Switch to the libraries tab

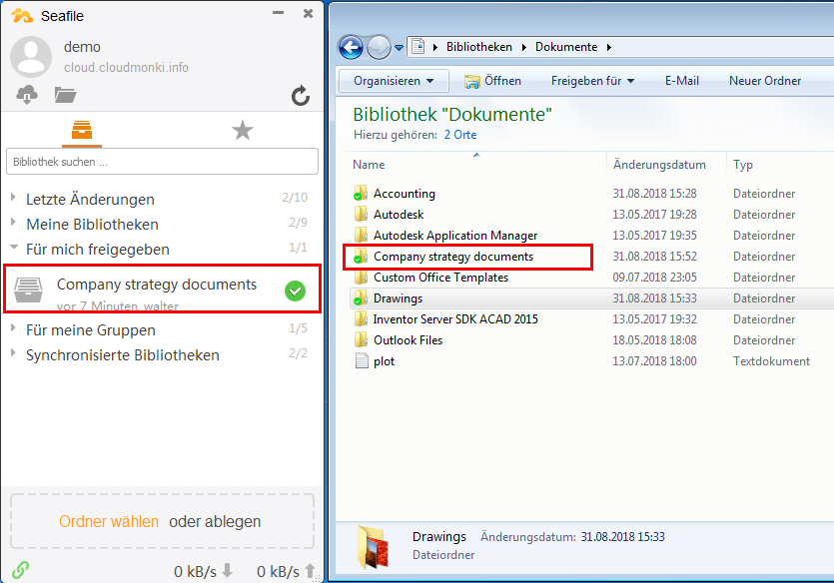pyautogui.click(x=81, y=130)
